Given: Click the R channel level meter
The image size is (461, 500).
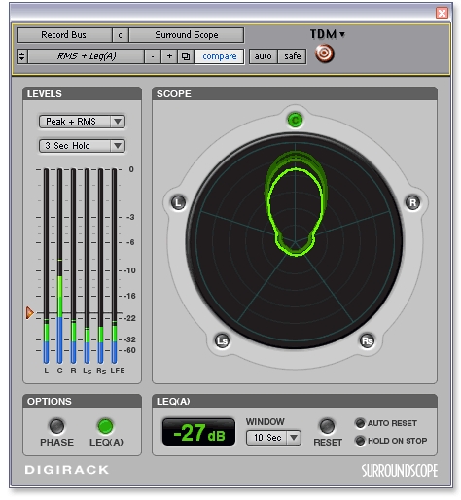Looking at the screenshot, I should [x=73, y=266].
